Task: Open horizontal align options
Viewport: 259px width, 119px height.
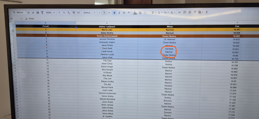Action: click(154, 13)
